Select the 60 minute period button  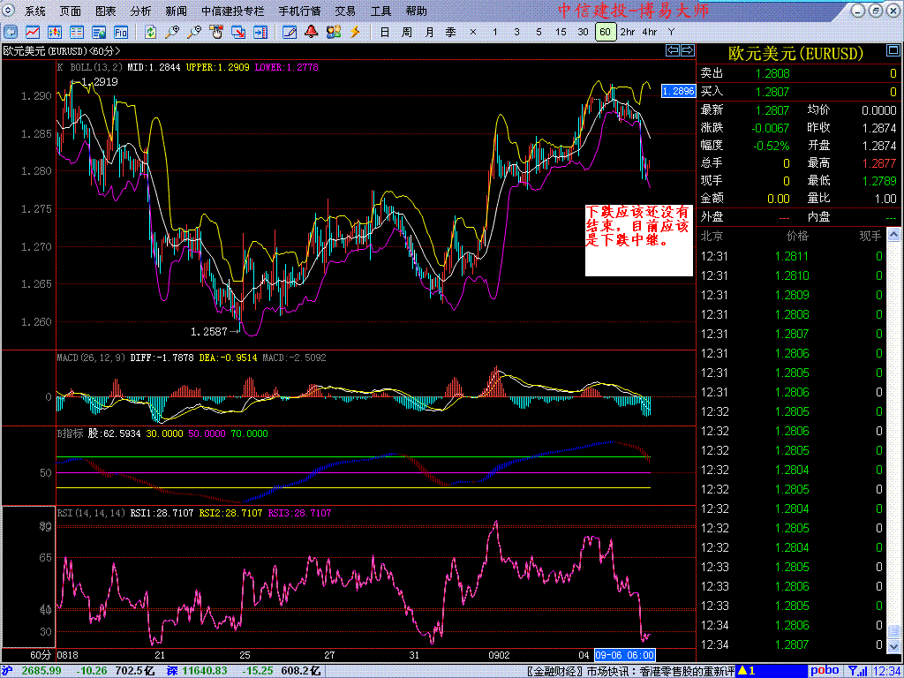point(606,33)
